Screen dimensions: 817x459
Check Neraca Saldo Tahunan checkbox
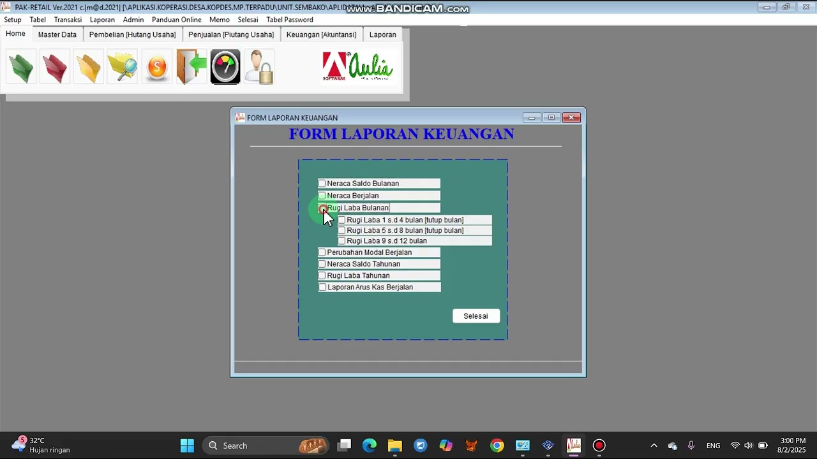322,264
